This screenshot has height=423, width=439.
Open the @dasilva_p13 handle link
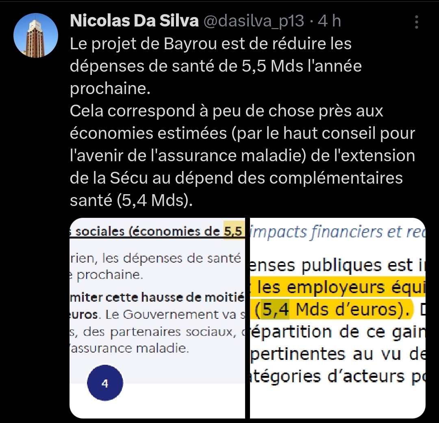(x=253, y=21)
